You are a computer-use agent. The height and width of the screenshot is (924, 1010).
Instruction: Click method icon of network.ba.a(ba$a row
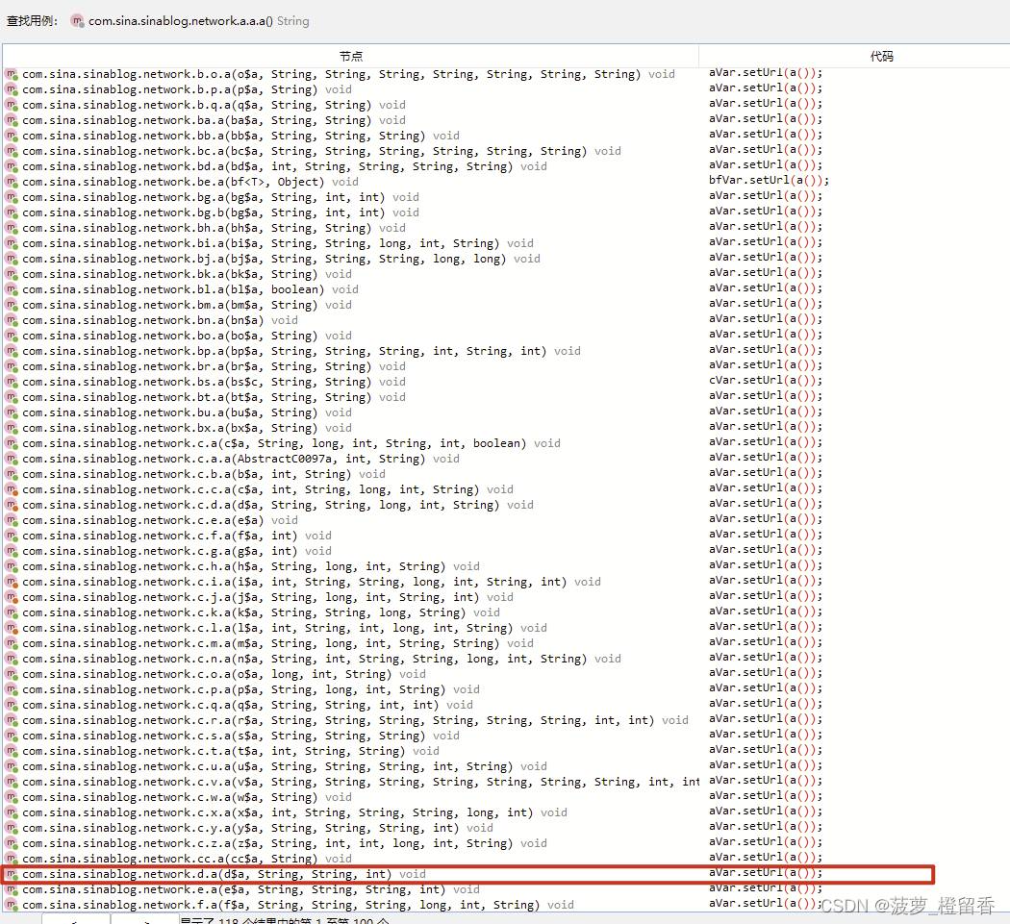tap(12, 120)
